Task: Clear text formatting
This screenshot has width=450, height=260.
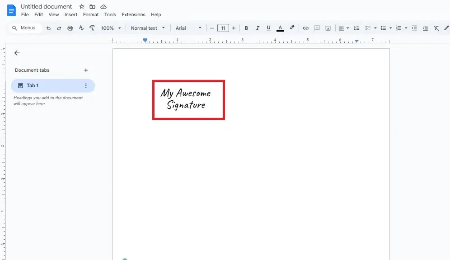Action: click(x=436, y=28)
